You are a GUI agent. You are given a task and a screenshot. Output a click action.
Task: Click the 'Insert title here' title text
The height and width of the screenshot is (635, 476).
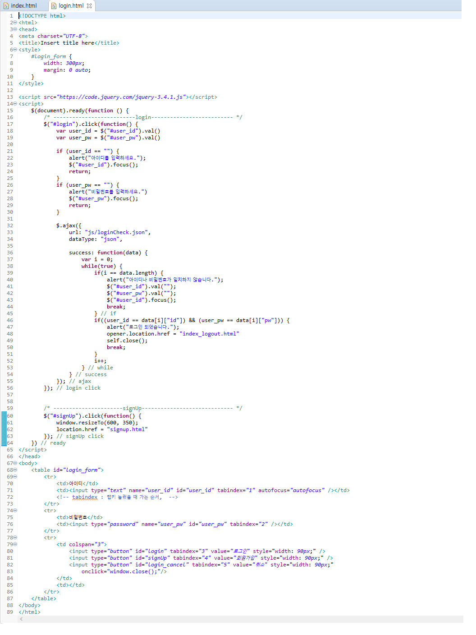[67, 43]
